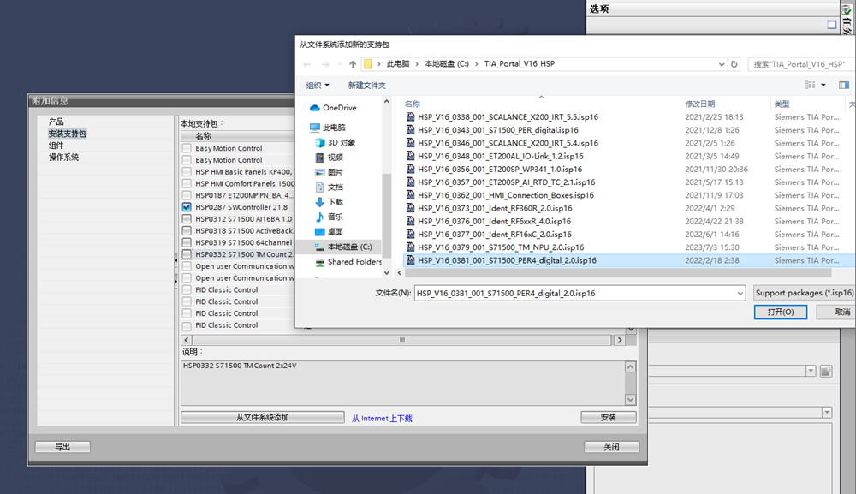This screenshot has height=494, width=856.
Task: Open the file name combo box dropdown
Action: click(740, 293)
